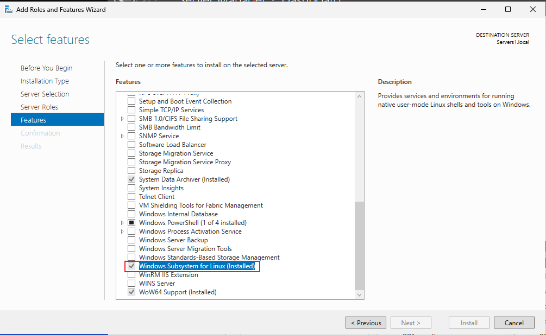Screen dimensions: 546x335
Task: Expand the SNMP Service tree node
Action: (x=122, y=136)
